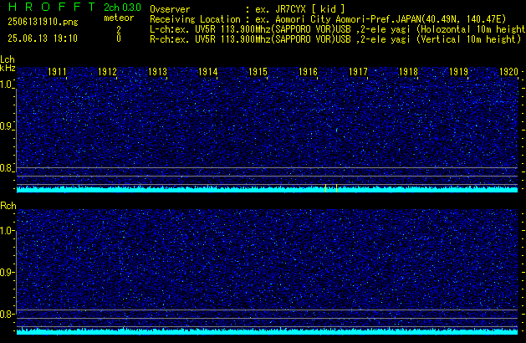The image size is (526, 343).
Task: Click the 1914 time label
Action: pos(207,72)
